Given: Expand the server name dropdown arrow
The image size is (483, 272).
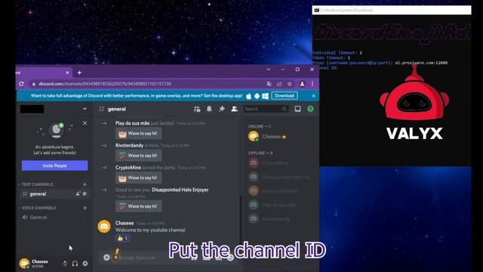Looking at the screenshot, I should [85, 109].
